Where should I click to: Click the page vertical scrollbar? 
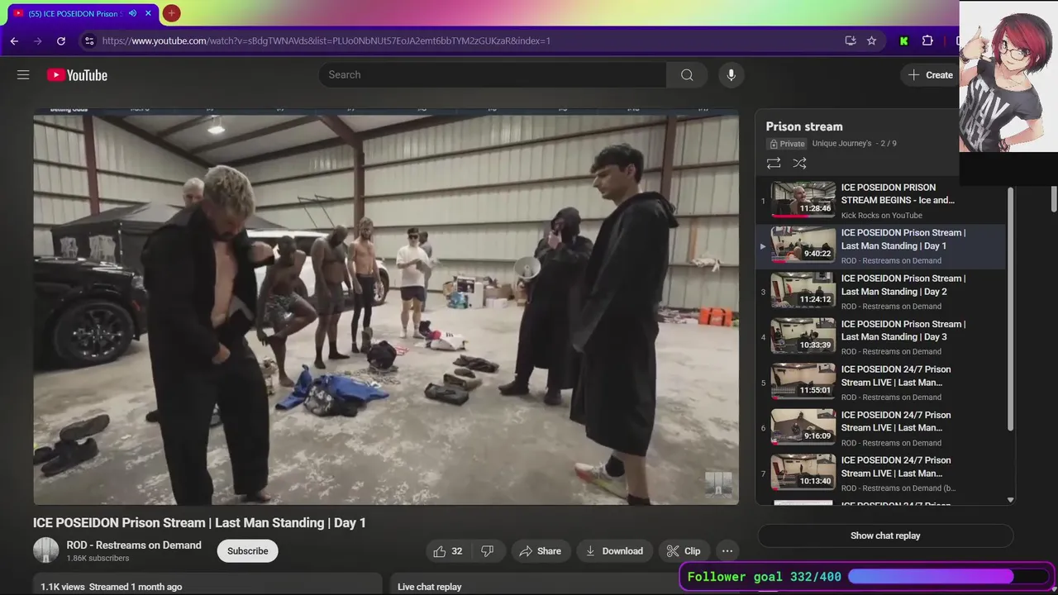point(1053,198)
